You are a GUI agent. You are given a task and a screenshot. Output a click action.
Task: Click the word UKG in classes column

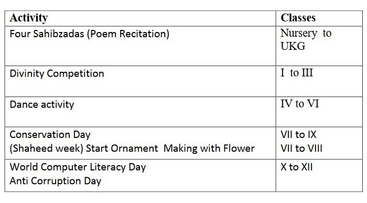pyautogui.click(x=293, y=46)
